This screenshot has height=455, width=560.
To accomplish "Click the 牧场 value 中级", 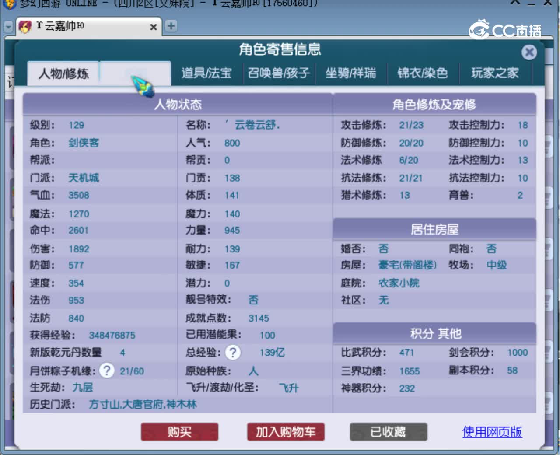I will (497, 265).
